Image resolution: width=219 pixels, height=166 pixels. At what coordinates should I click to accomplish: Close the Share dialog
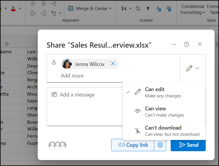click(x=200, y=44)
